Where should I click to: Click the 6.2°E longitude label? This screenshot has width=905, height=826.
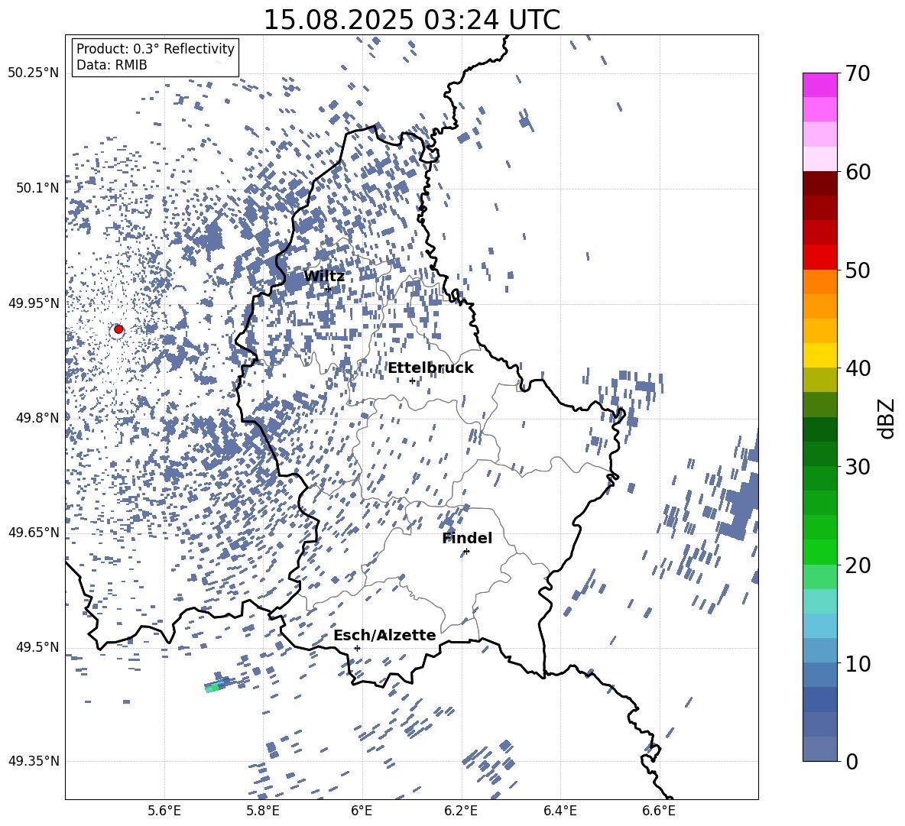click(461, 811)
